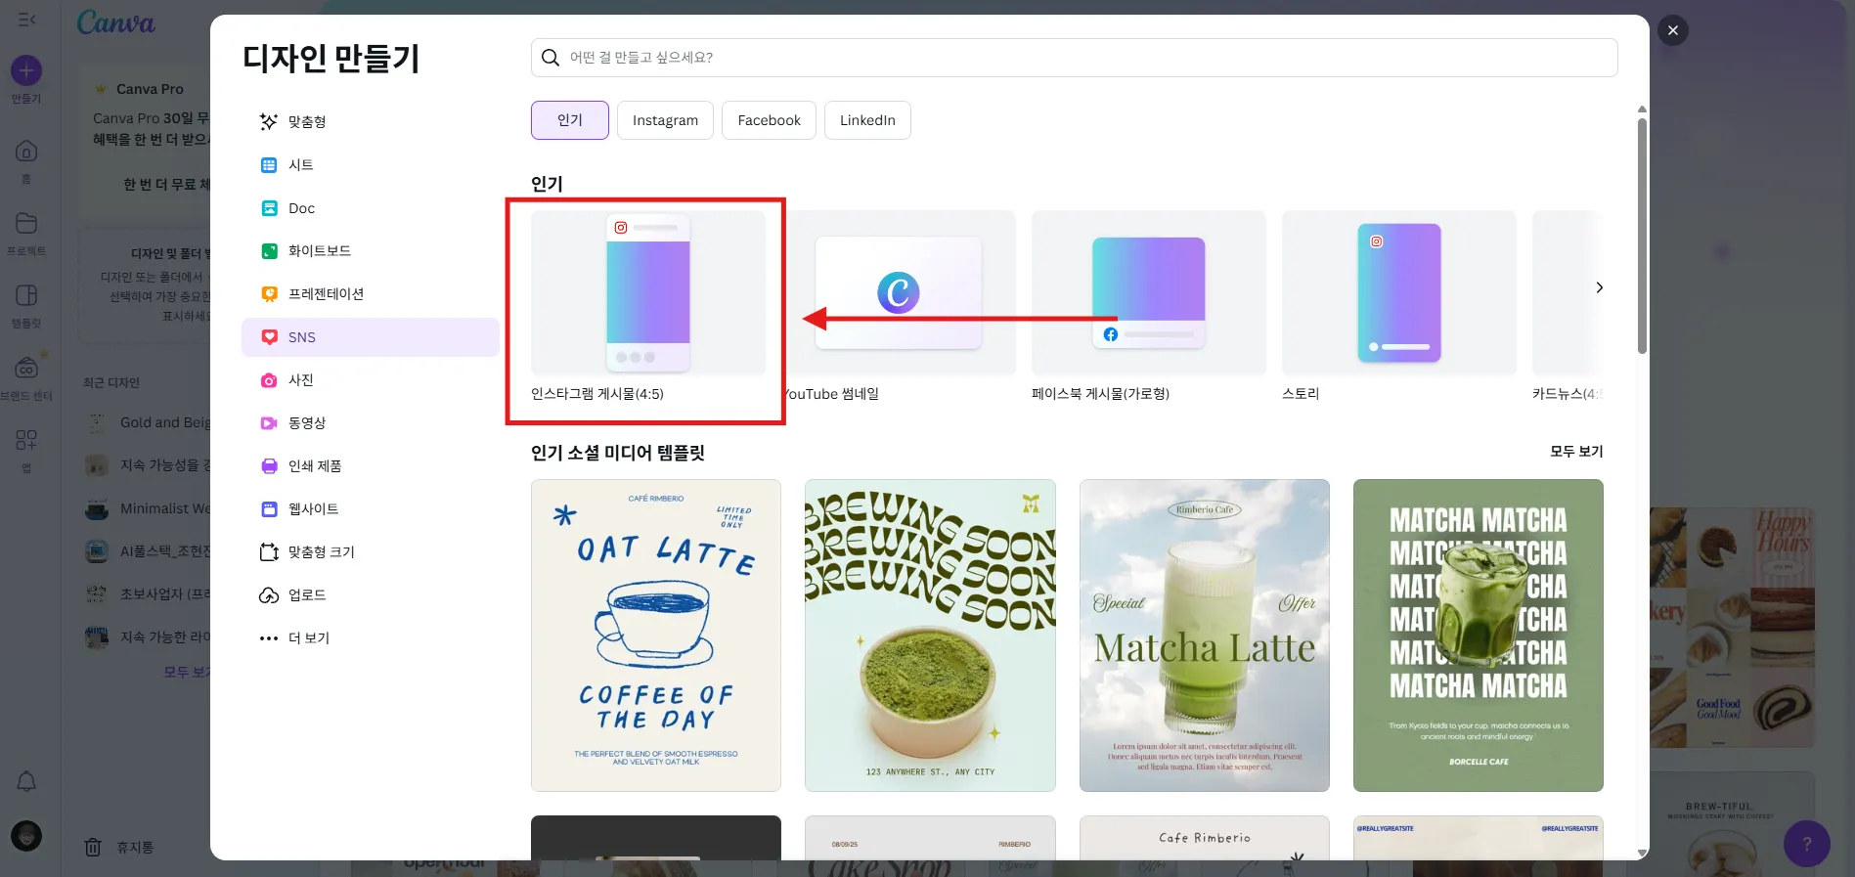
Task: Open the 프로젝트 folder icon in left rail
Action: (x=26, y=224)
